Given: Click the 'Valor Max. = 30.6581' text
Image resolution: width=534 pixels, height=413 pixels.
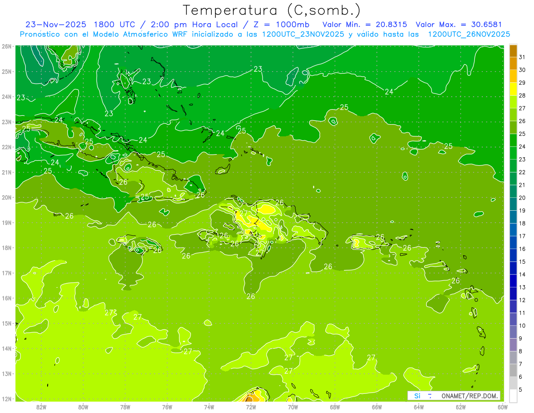Looking at the screenshot, I should (x=458, y=25).
